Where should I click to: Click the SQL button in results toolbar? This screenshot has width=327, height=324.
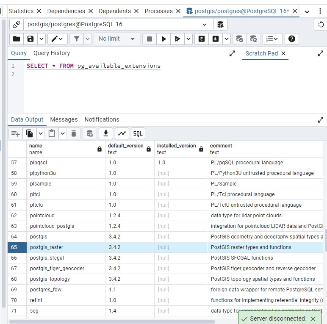point(138,133)
